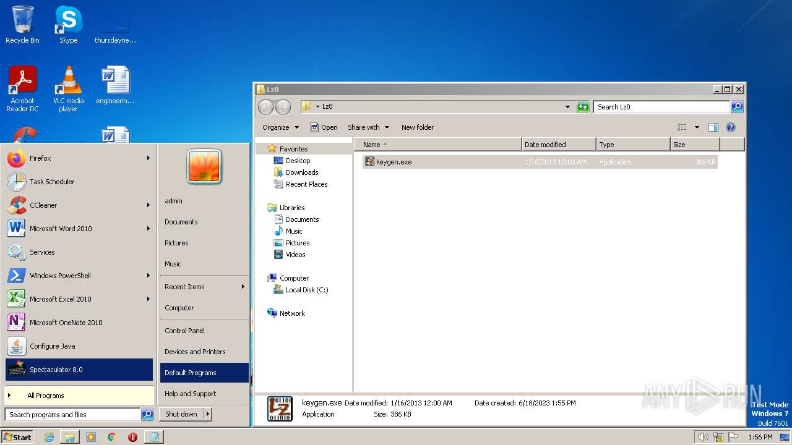The height and width of the screenshot is (445, 792).
Task: Open Shut down options arrow
Action: click(207, 414)
